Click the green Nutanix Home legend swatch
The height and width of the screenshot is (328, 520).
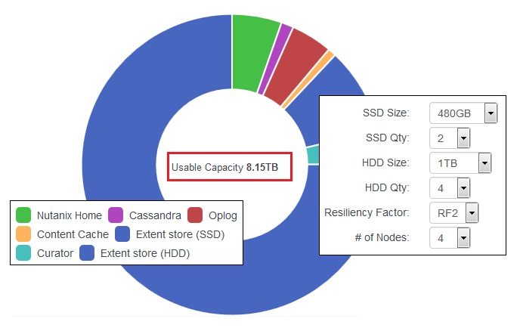coord(23,215)
